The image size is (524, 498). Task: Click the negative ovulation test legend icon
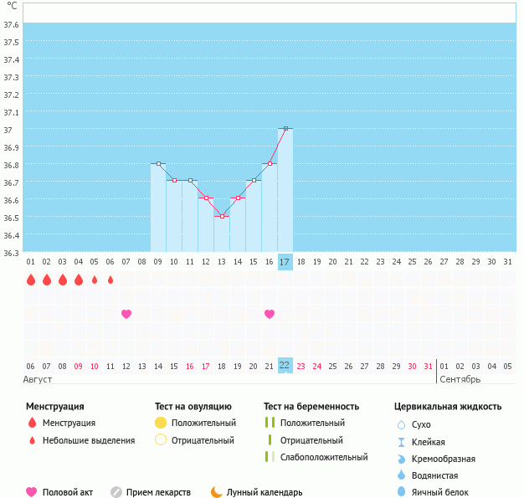pos(161,440)
